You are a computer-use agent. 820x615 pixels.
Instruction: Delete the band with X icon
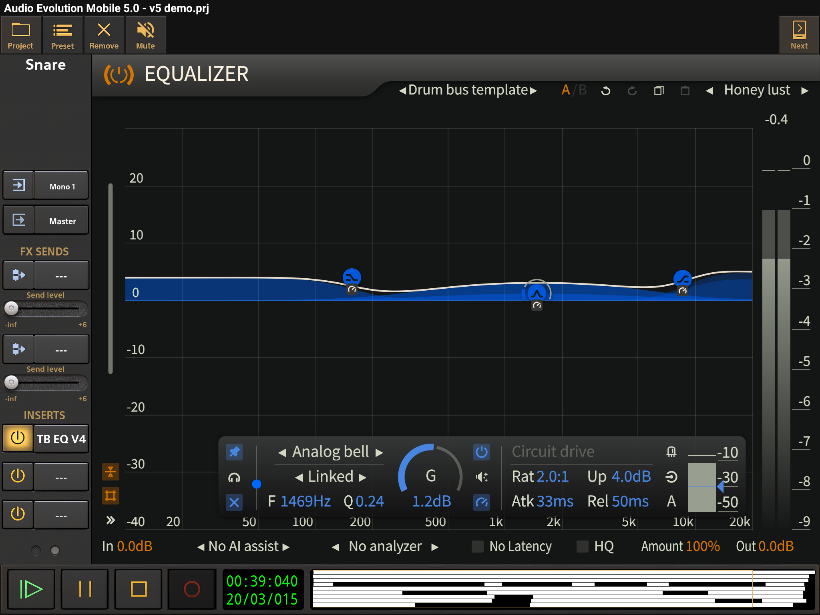[x=234, y=502]
